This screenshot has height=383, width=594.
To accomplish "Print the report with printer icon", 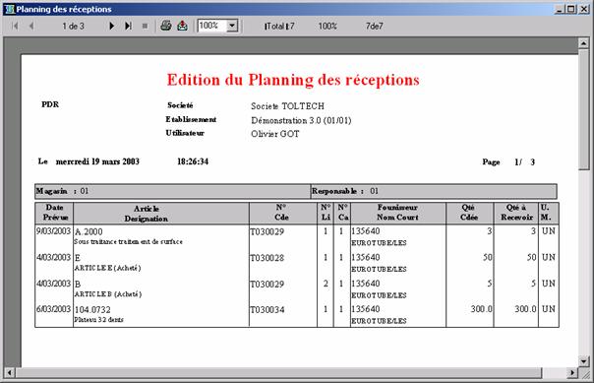I will [x=166, y=26].
